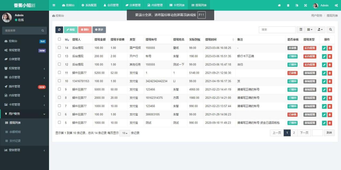The height and width of the screenshot is (170, 341).
Task: Switch to the 卡密列表 tab in the top navigation
Action: coord(177,5)
